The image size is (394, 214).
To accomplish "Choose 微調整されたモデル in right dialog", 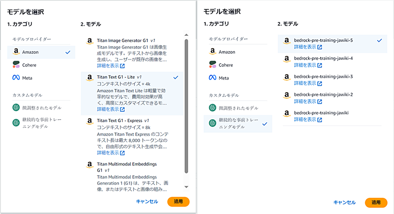I will [238, 108].
